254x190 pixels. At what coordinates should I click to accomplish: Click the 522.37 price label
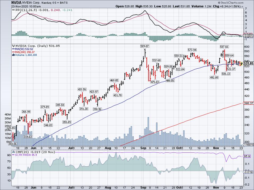point(231,69)
